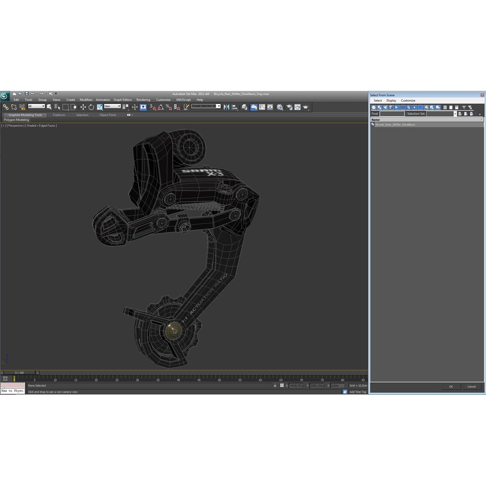Click the Render Production teapot icon
Viewport: 486px width, 486px height.
[306, 107]
